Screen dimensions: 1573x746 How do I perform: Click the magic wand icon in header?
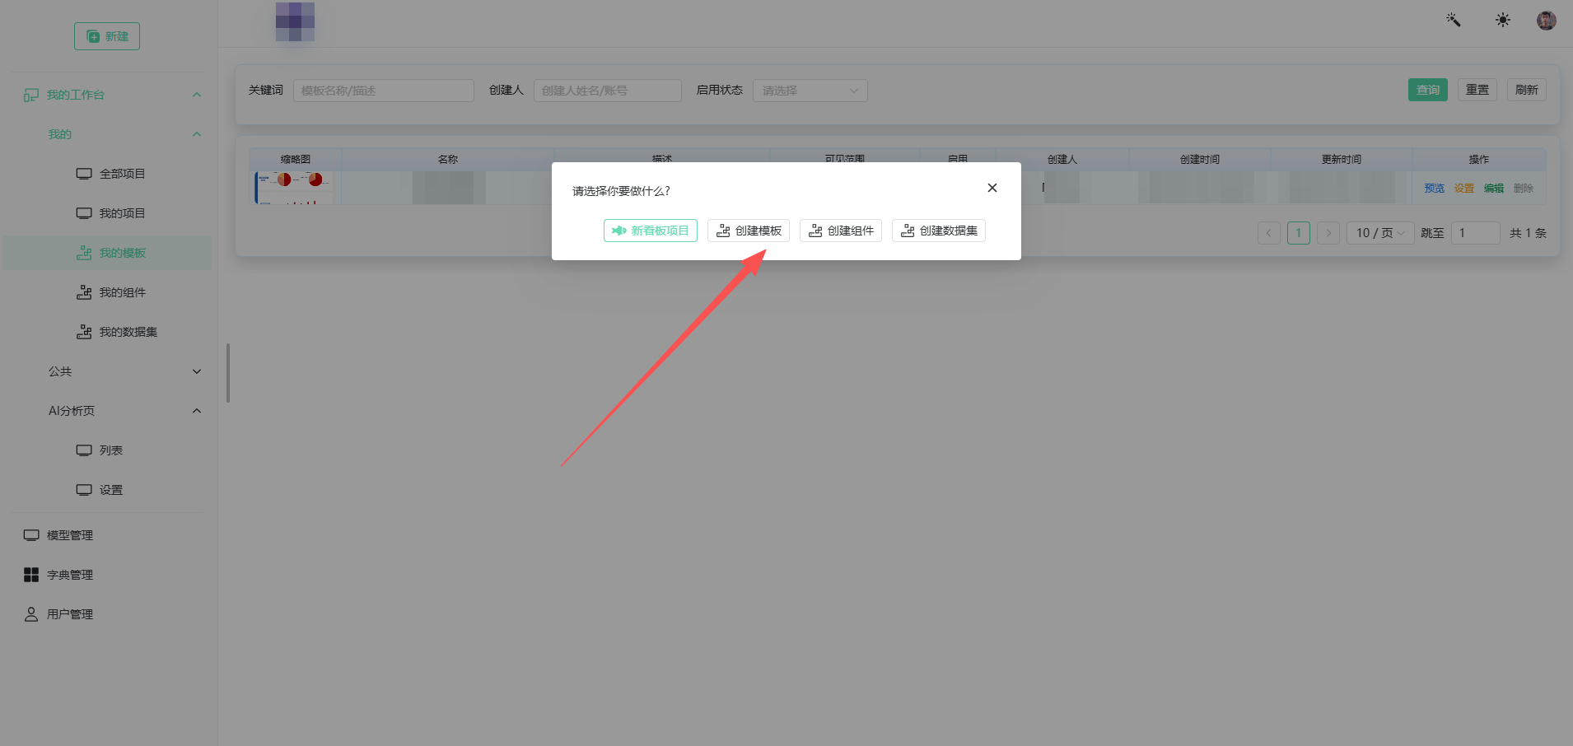[1454, 20]
